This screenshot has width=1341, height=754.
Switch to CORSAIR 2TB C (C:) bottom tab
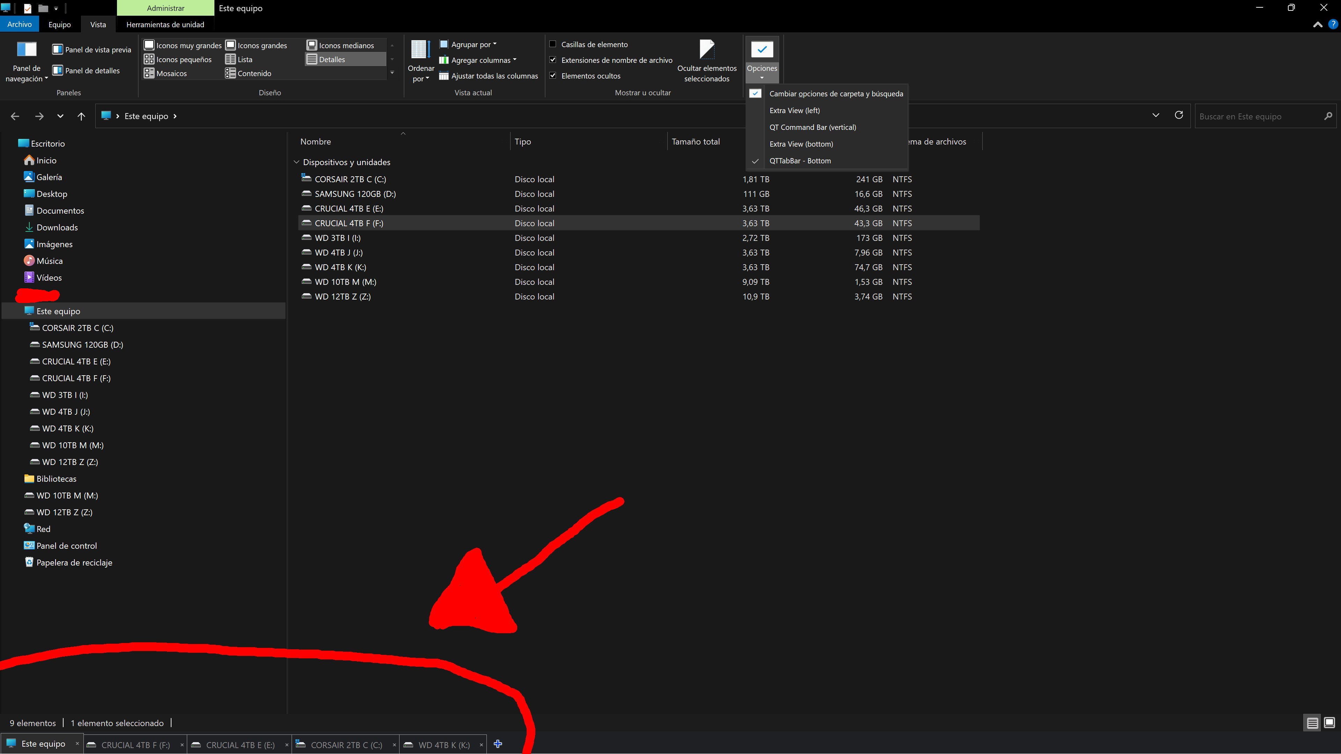pyautogui.click(x=346, y=745)
